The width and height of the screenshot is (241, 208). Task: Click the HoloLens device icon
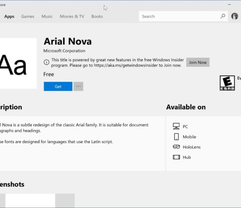point(176,147)
